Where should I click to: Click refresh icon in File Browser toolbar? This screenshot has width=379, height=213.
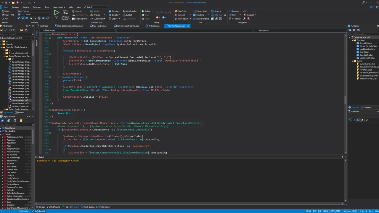6,30
